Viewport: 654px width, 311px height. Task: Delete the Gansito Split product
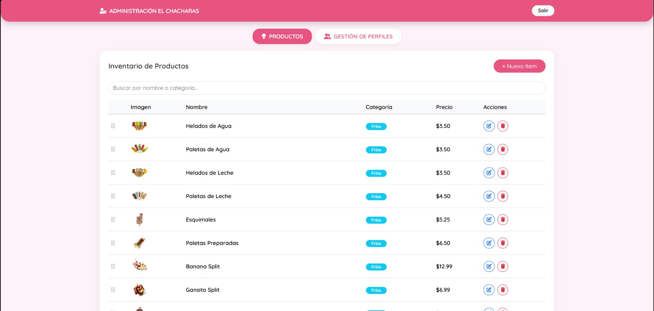pos(503,290)
